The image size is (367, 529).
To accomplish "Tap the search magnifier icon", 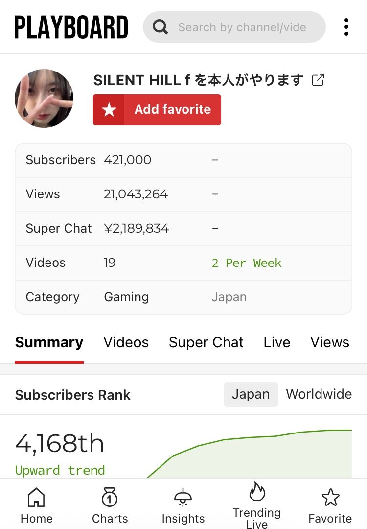I will coord(160,27).
